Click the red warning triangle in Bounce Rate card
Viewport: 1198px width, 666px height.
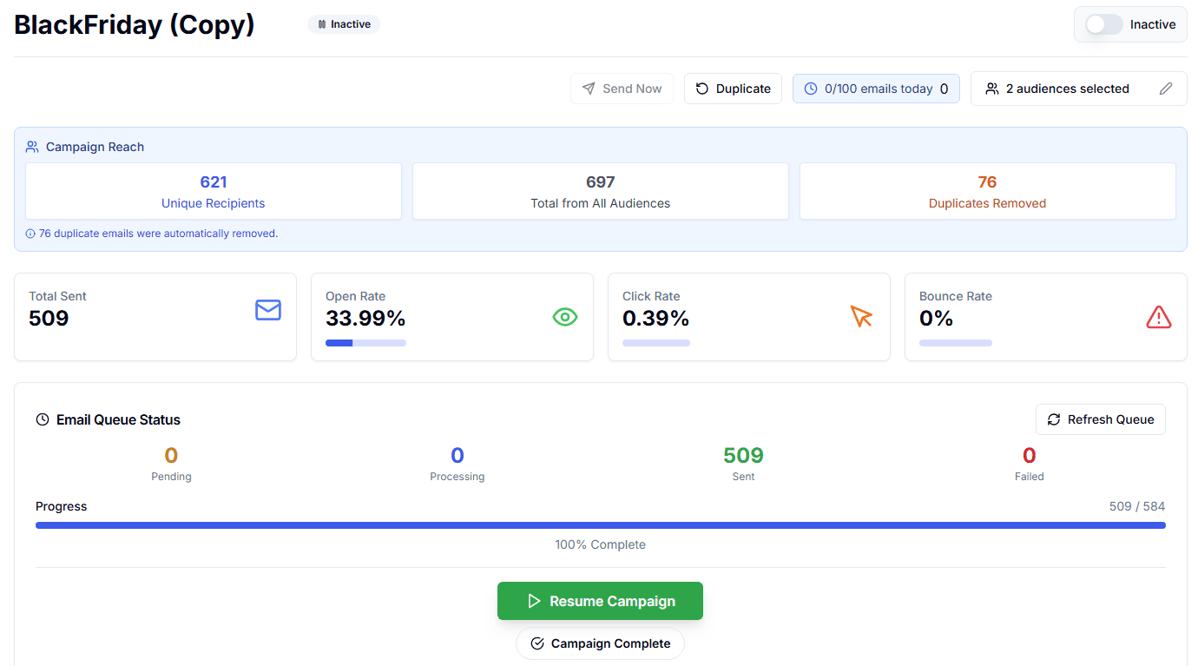pos(1159,318)
